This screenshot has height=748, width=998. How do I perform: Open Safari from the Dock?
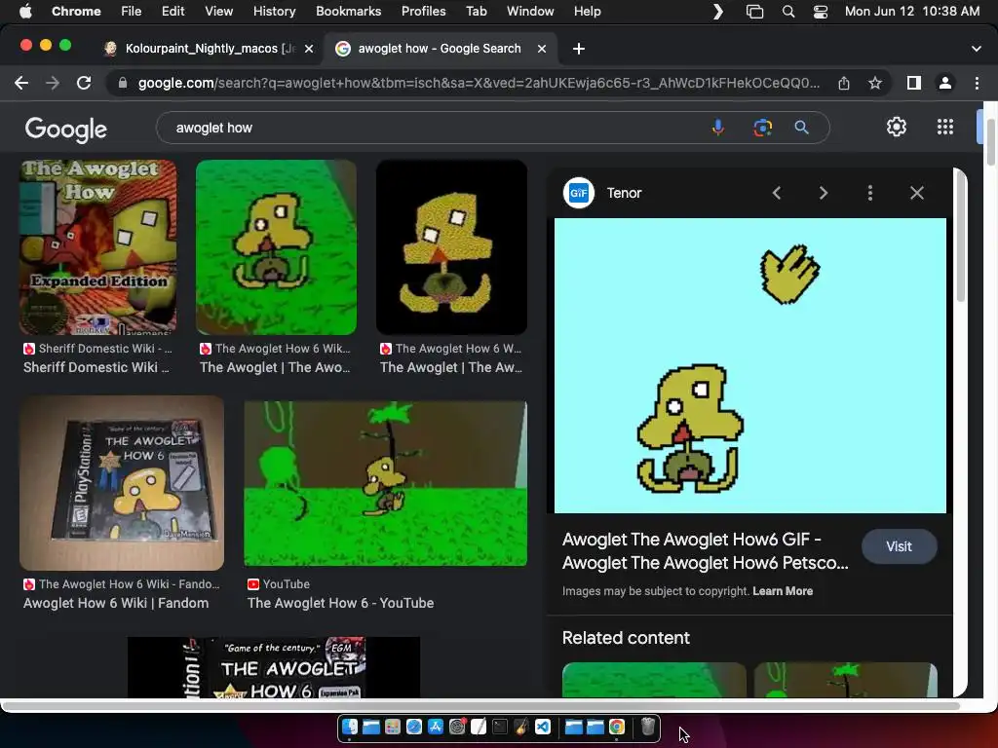[x=413, y=727]
